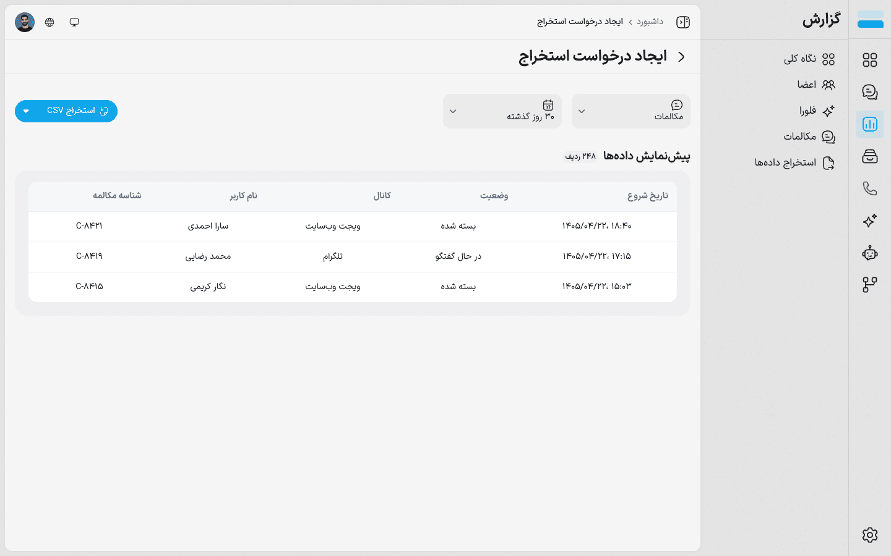Open the chat bubbles icon in rail
The image size is (891, 556).
[870, 92]
